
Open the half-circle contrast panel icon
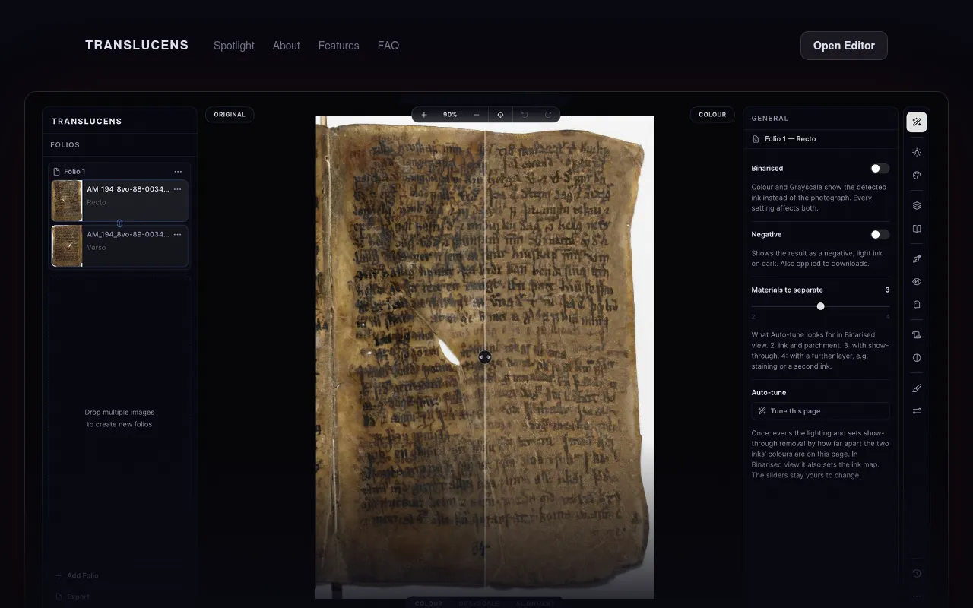[x=917, y=358]
